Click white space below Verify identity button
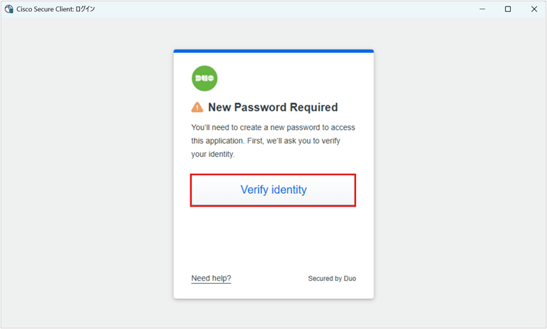The width and height of the screenshot is (547, 329). [273, 237]
